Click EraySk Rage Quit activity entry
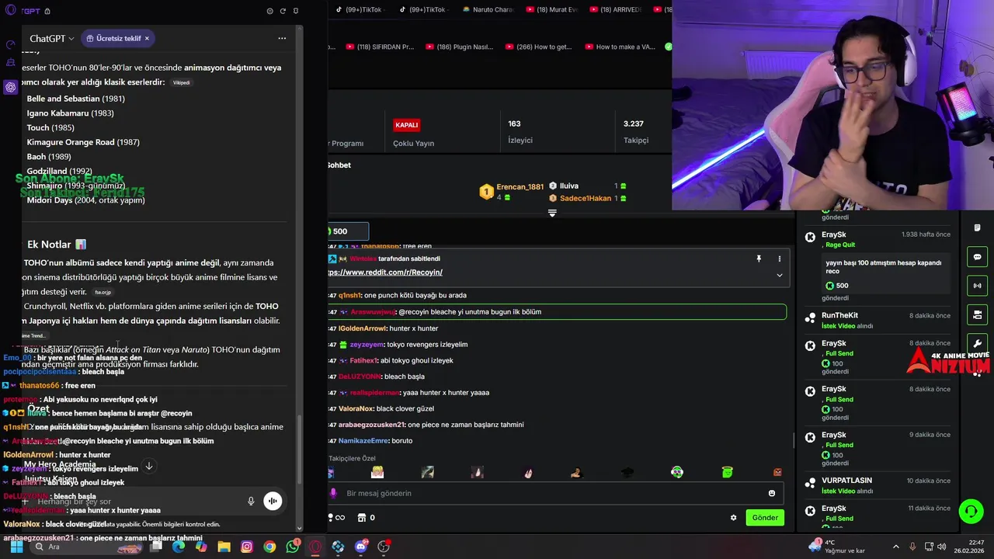994x559 pixels. pyautogui.click(x=878, y=264)
